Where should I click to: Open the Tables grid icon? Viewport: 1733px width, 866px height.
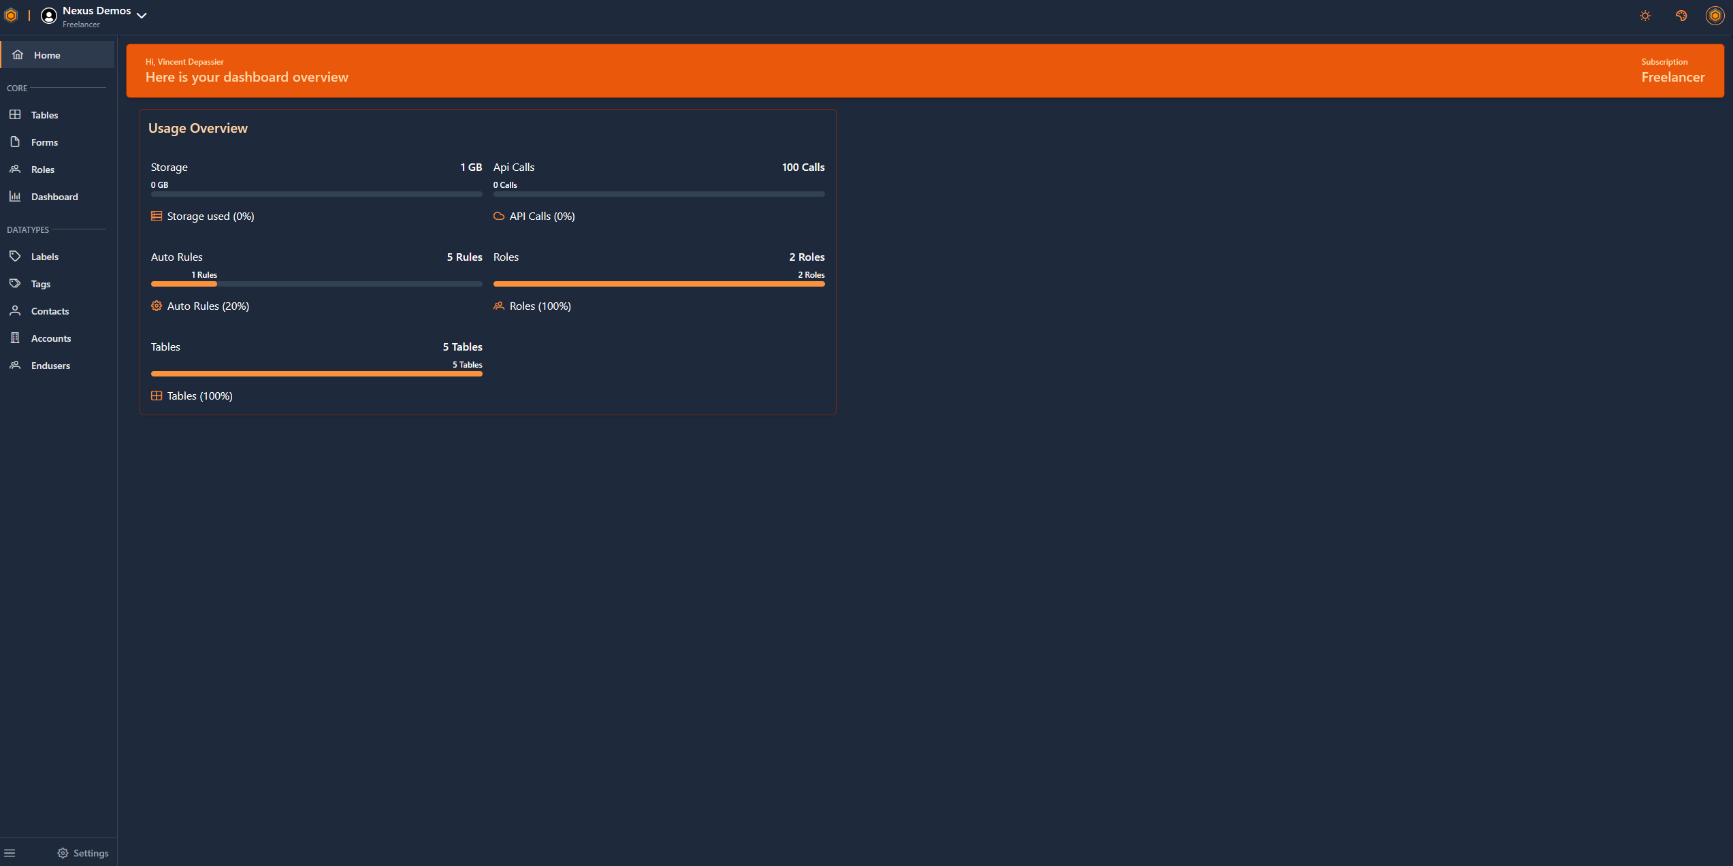(15, 115)
